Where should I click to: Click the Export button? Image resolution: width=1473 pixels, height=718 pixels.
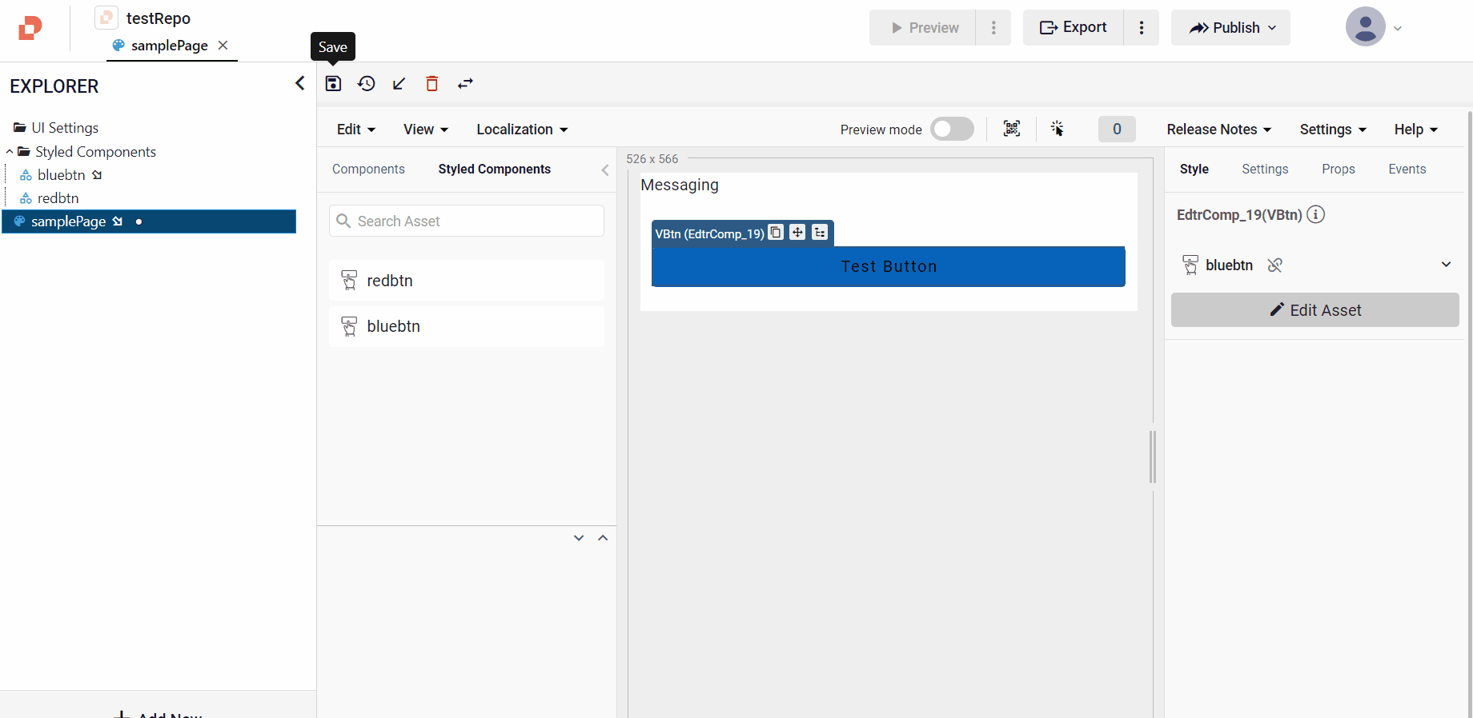(1073, 28)
